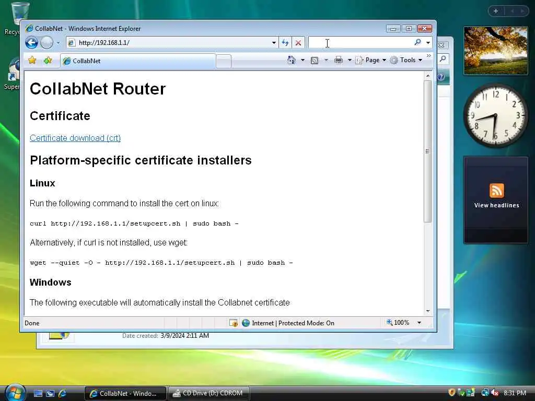This screenshot has width=535, height=401.
Task: Click the search magnifier in the CD Drive window
Action: [x=443, y=59]
